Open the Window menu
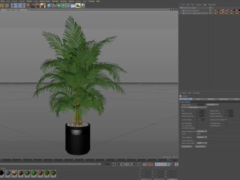240x180 pixels. click(x=91, y=1)
